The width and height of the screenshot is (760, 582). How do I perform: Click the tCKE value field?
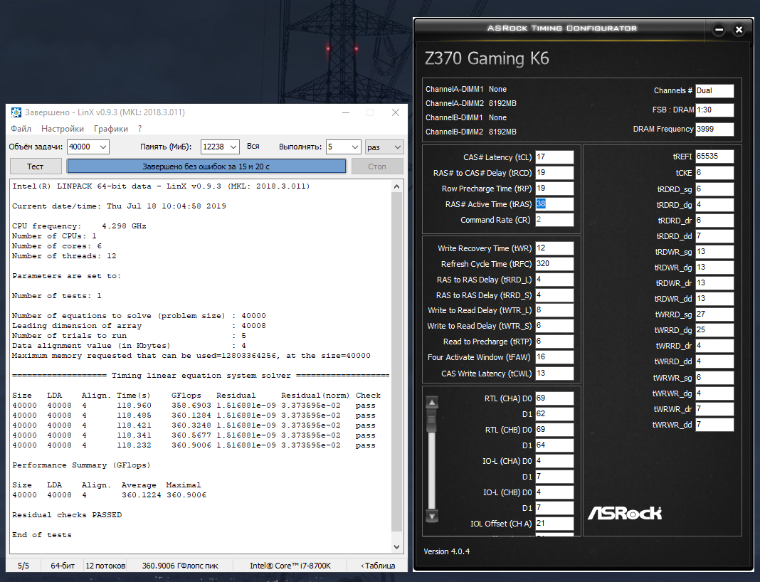[x=714, y=173]
